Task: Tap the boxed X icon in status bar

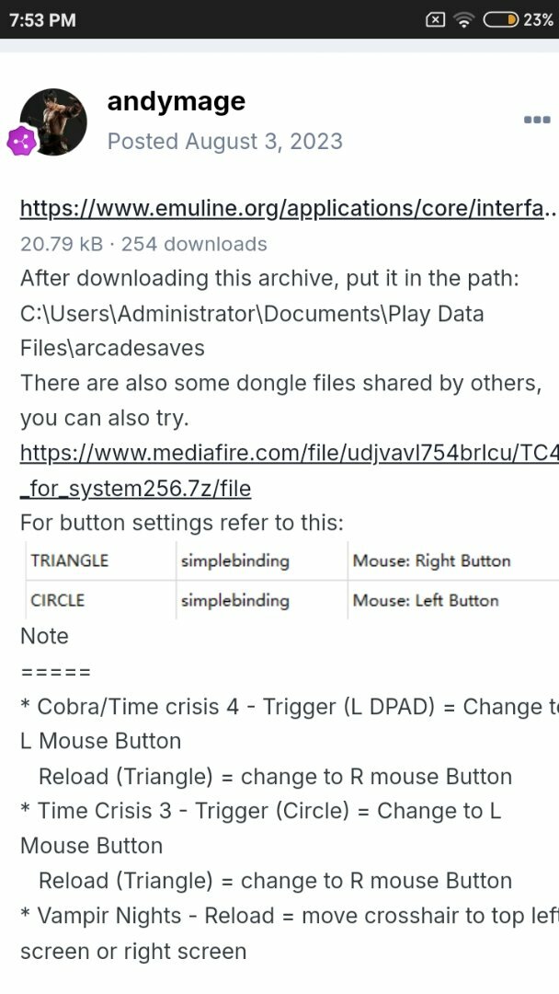Action: [435, 20]
